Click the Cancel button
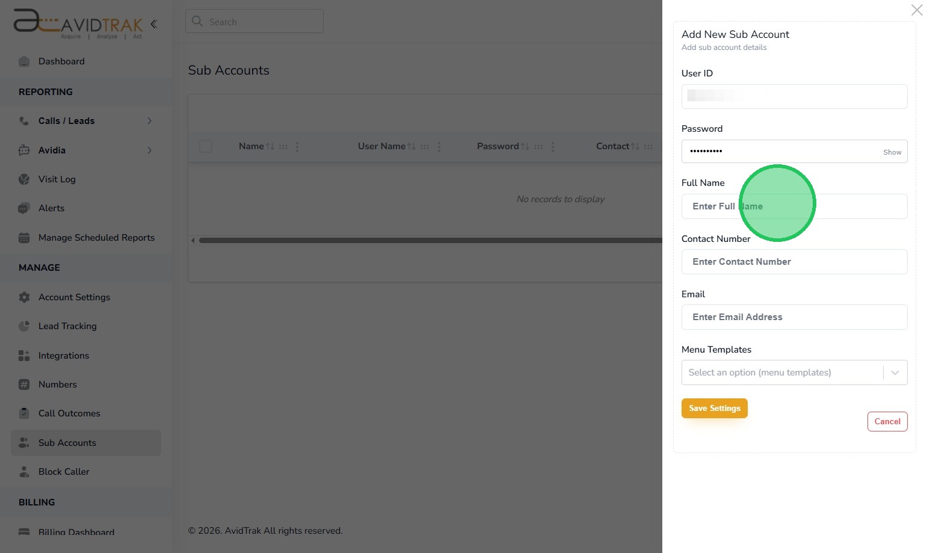Image resolution: width=927 pixels, height=553 pixels. click(x=887, y=421)
